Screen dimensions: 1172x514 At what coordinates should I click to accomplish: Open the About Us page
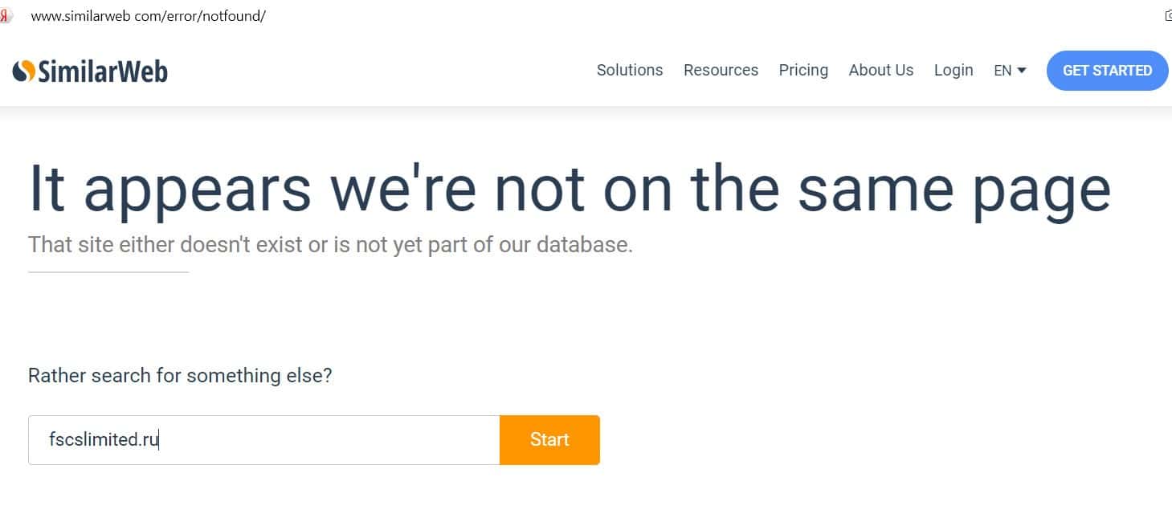[881, 70]
